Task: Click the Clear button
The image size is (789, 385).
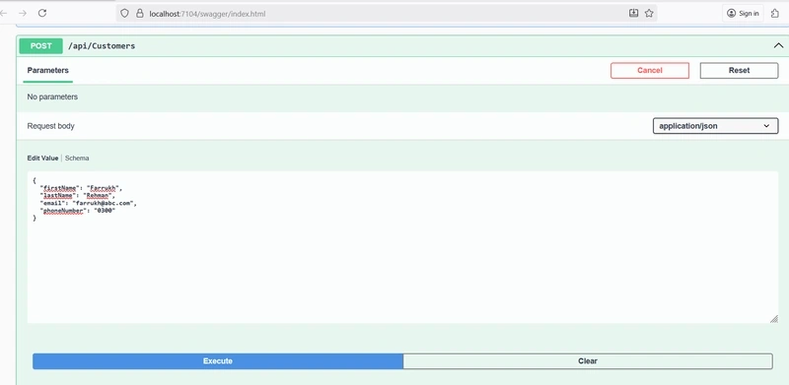Action: tap(588, 360)
